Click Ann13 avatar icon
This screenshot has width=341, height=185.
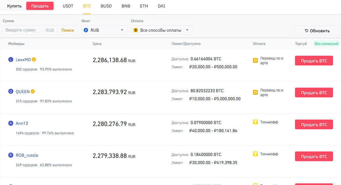(11, 123)
